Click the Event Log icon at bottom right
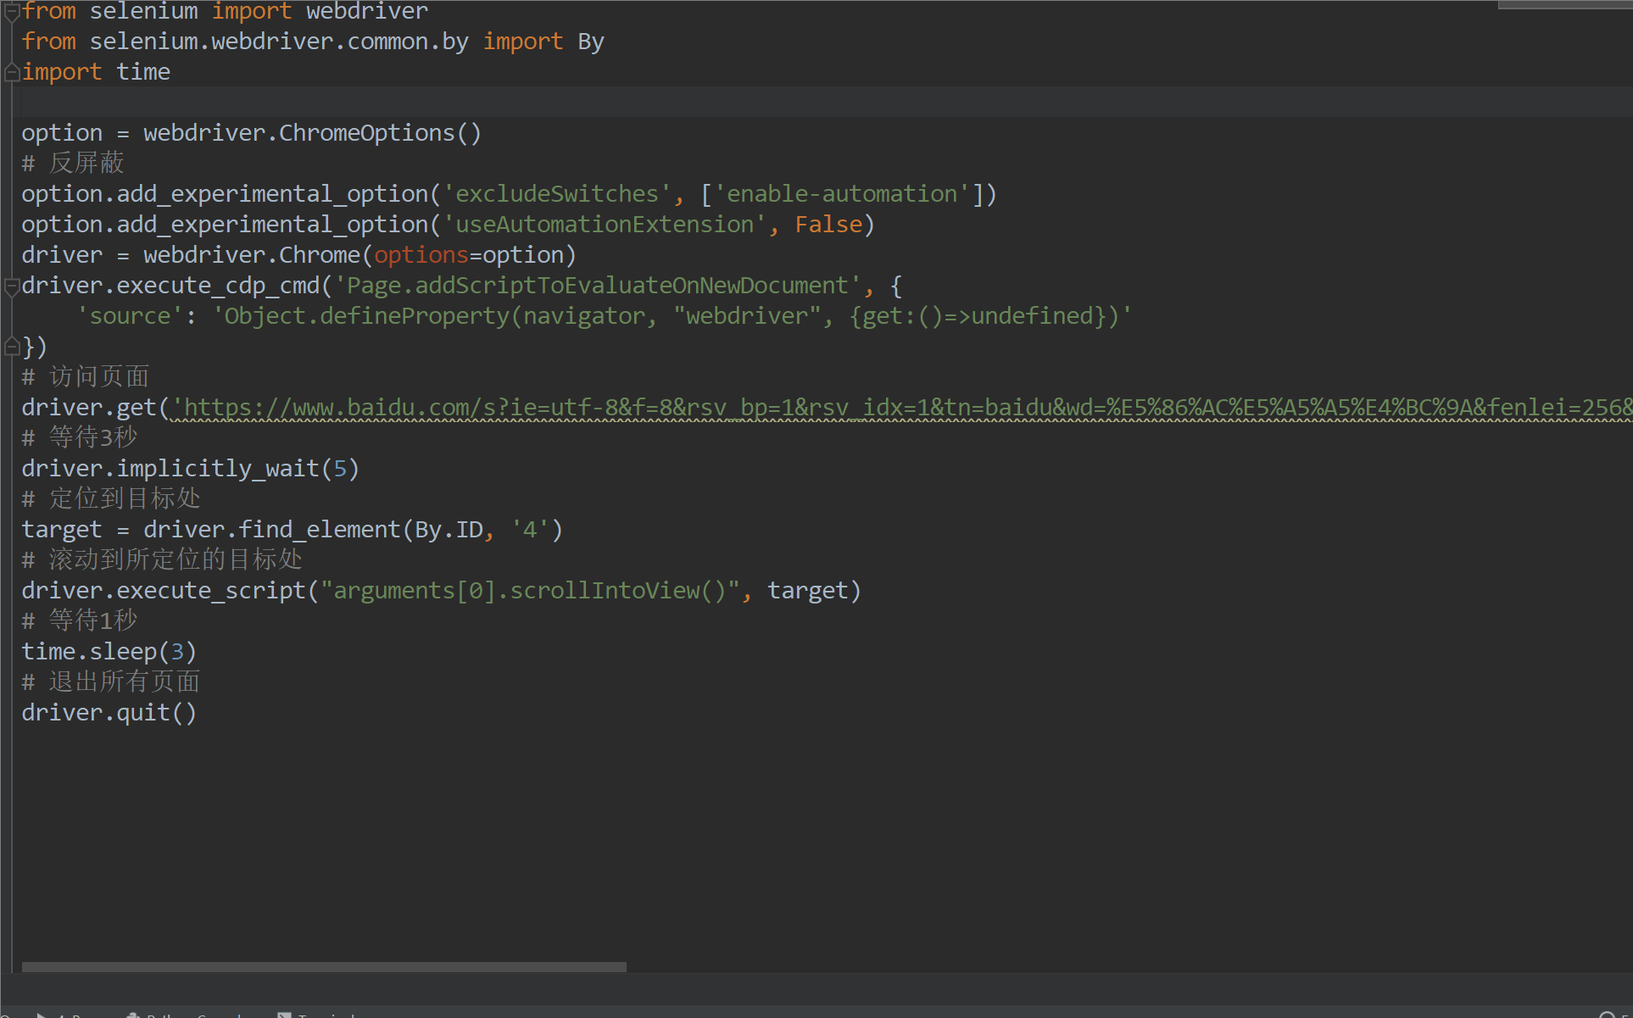Screen dimensions: 1633x1018 coord(1607,1015)
